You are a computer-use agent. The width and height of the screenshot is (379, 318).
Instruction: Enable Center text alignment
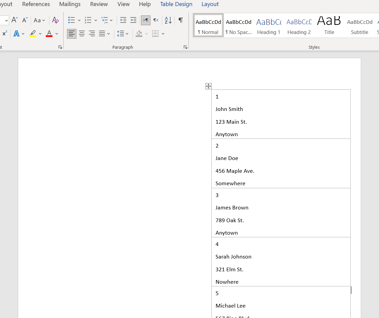pos(82,33)
